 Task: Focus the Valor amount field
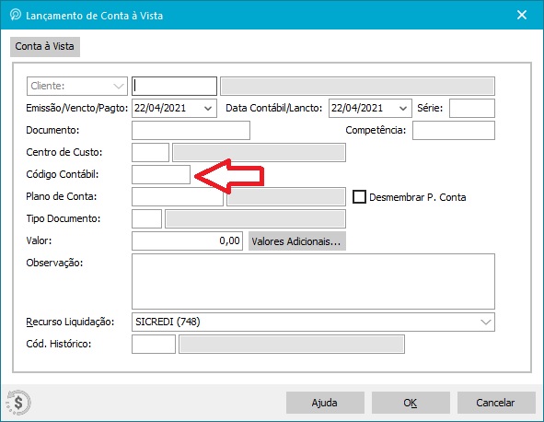[188, 241]
